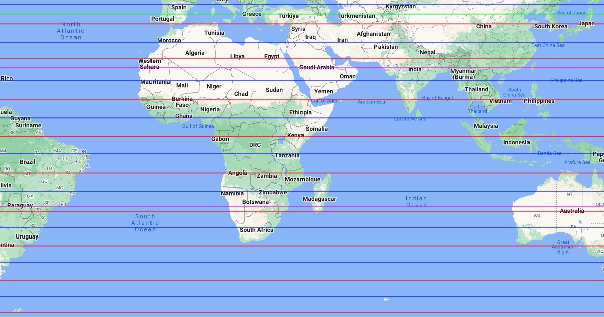Select the Turkmenistan country label
604x317 pixels.
[x=356, y=16]
